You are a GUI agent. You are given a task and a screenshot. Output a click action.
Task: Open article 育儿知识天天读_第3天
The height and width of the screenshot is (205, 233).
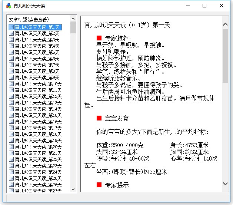[37, 40]
